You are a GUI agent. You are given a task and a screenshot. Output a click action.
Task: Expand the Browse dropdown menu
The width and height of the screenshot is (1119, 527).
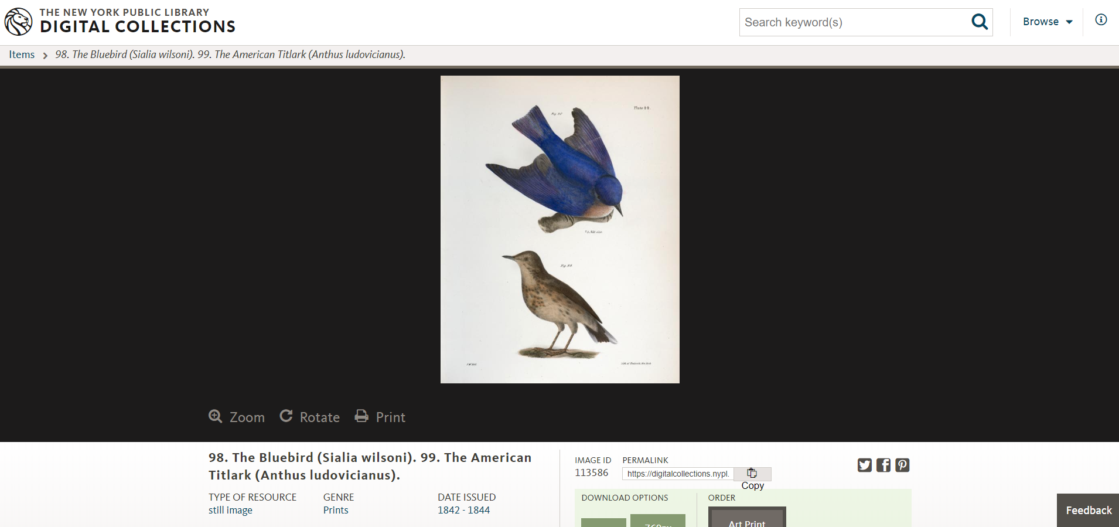1048,22
